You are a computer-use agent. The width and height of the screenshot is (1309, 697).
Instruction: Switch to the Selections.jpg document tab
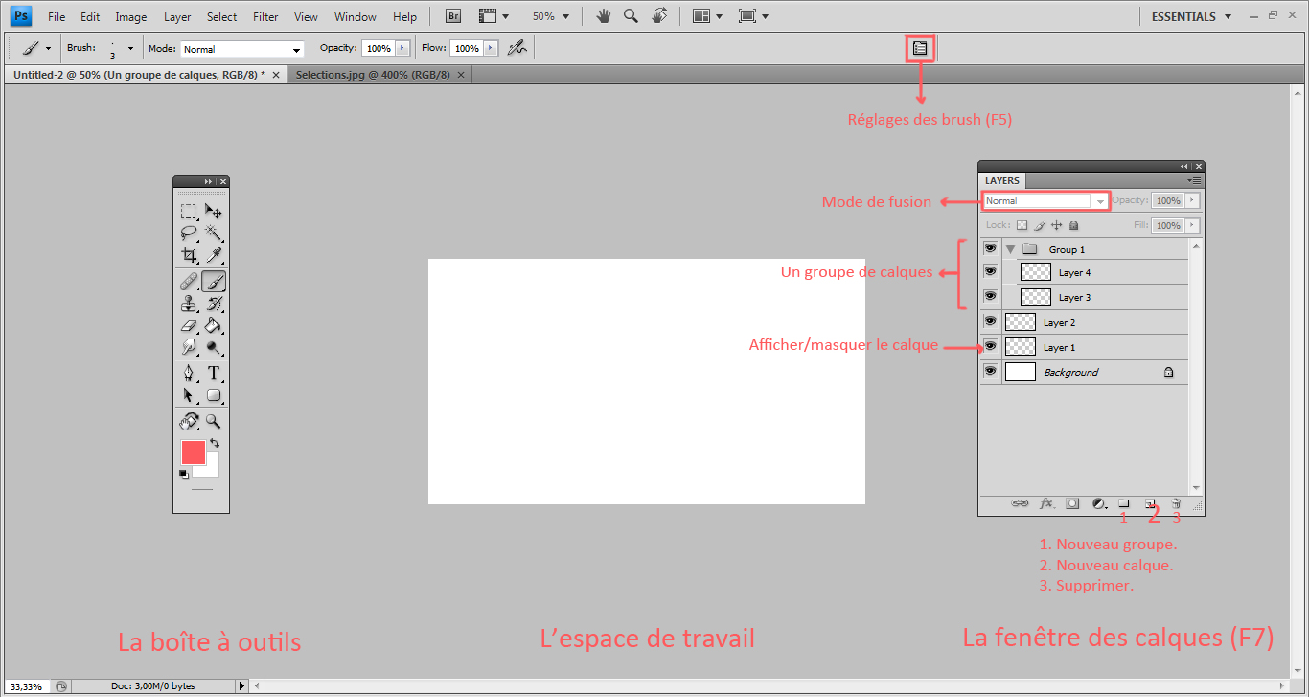click(x=372, y=75)
